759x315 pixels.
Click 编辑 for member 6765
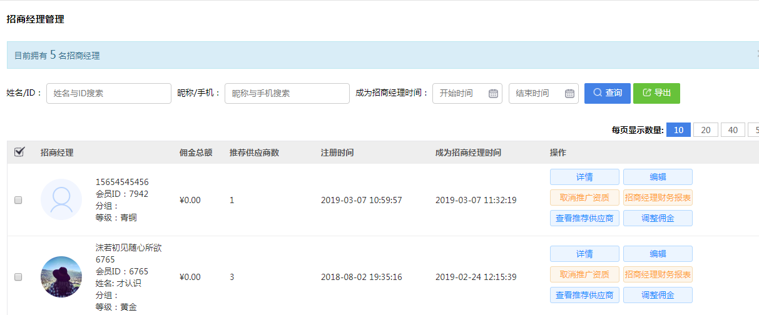(658, 254)
